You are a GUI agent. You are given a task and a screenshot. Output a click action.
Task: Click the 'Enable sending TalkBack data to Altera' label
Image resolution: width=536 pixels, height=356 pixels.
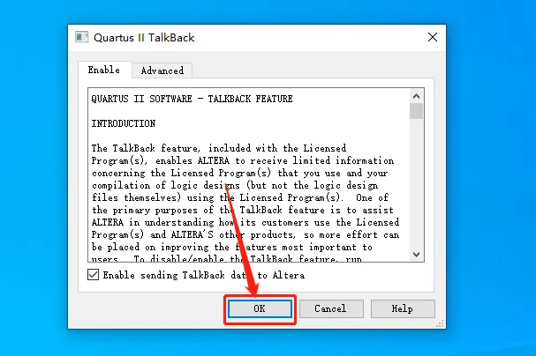204,275
